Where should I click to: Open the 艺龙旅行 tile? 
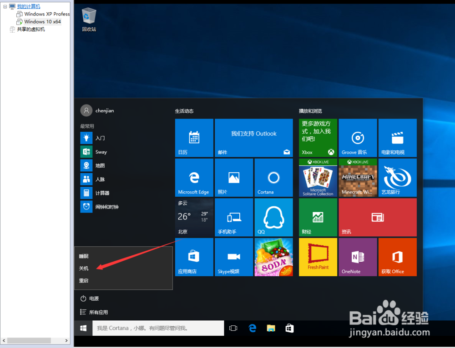point(398,178)
